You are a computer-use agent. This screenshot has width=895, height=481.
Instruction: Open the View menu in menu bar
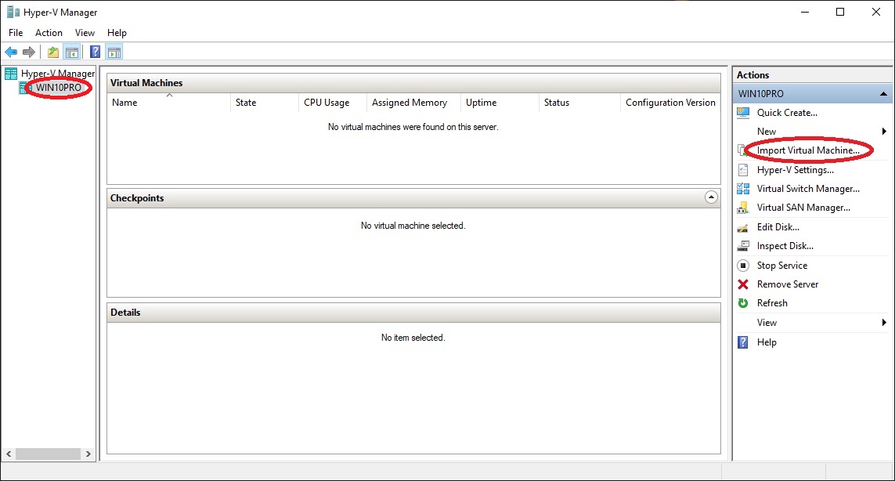pyautogui.click(x=85, y=33)
